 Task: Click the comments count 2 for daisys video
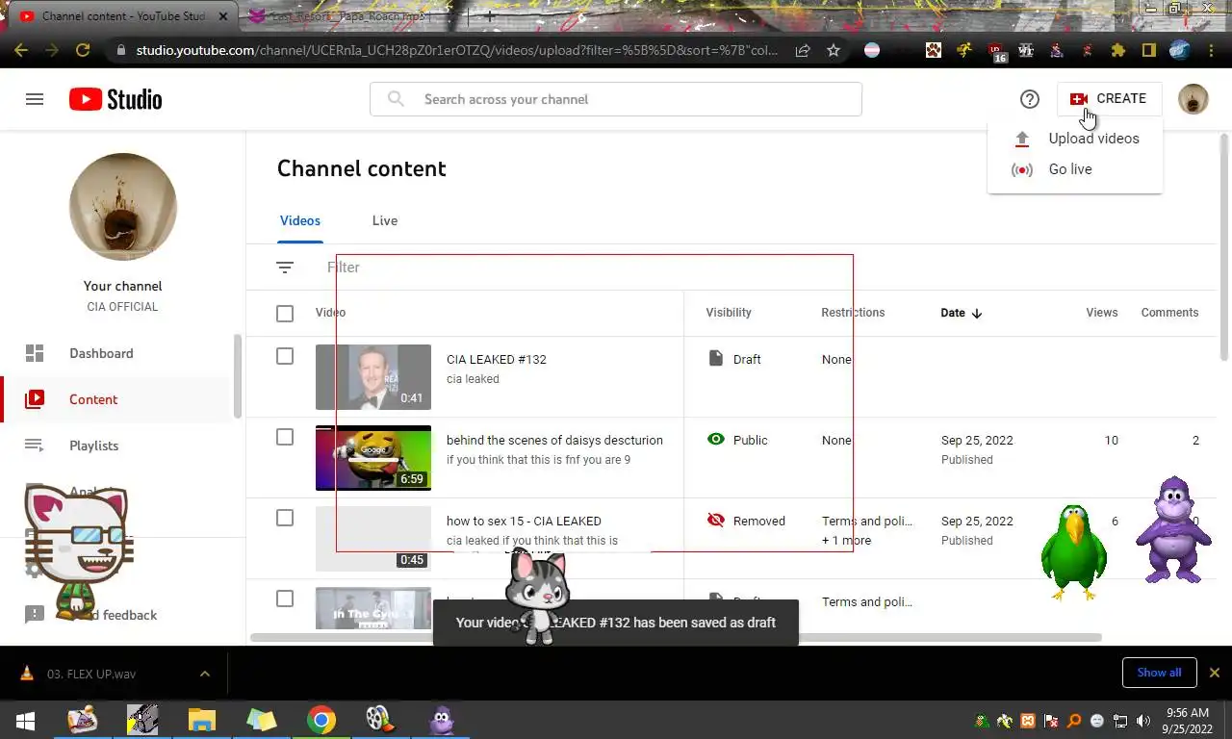tap(1195, 440)
